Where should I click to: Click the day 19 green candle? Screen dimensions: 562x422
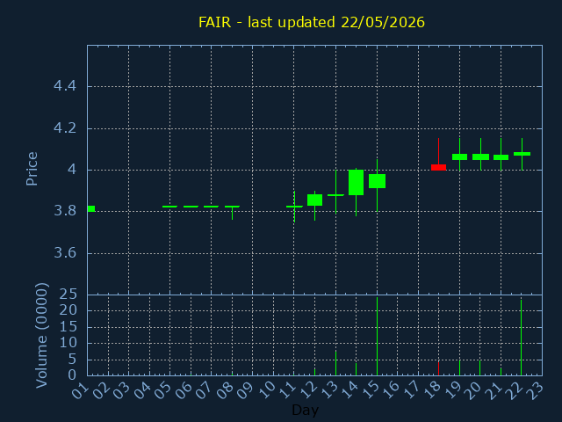459,156
